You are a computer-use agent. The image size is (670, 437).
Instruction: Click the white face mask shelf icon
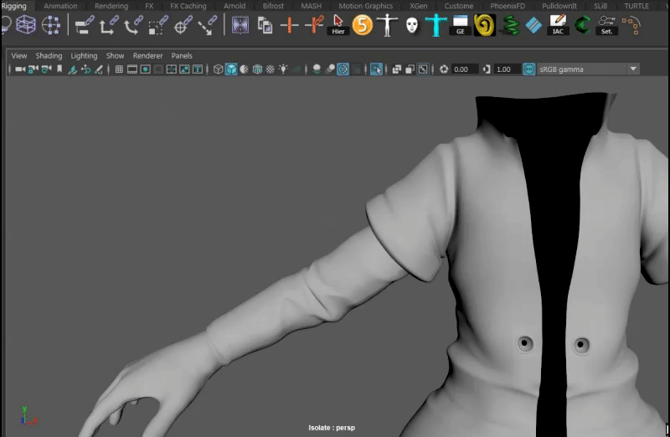(411, 25)
